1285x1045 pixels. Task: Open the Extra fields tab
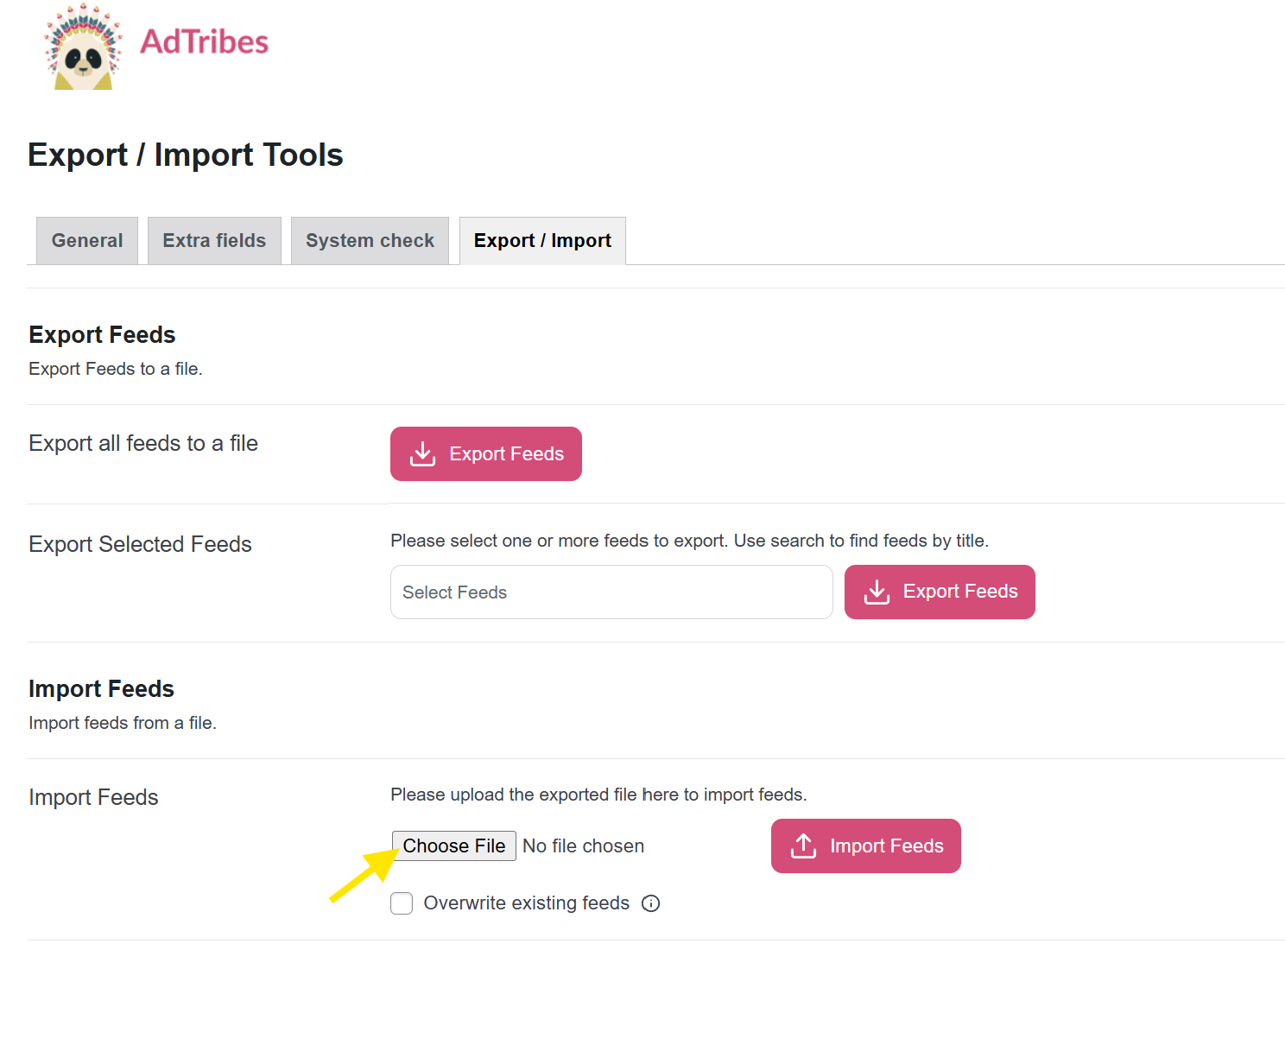214,241
